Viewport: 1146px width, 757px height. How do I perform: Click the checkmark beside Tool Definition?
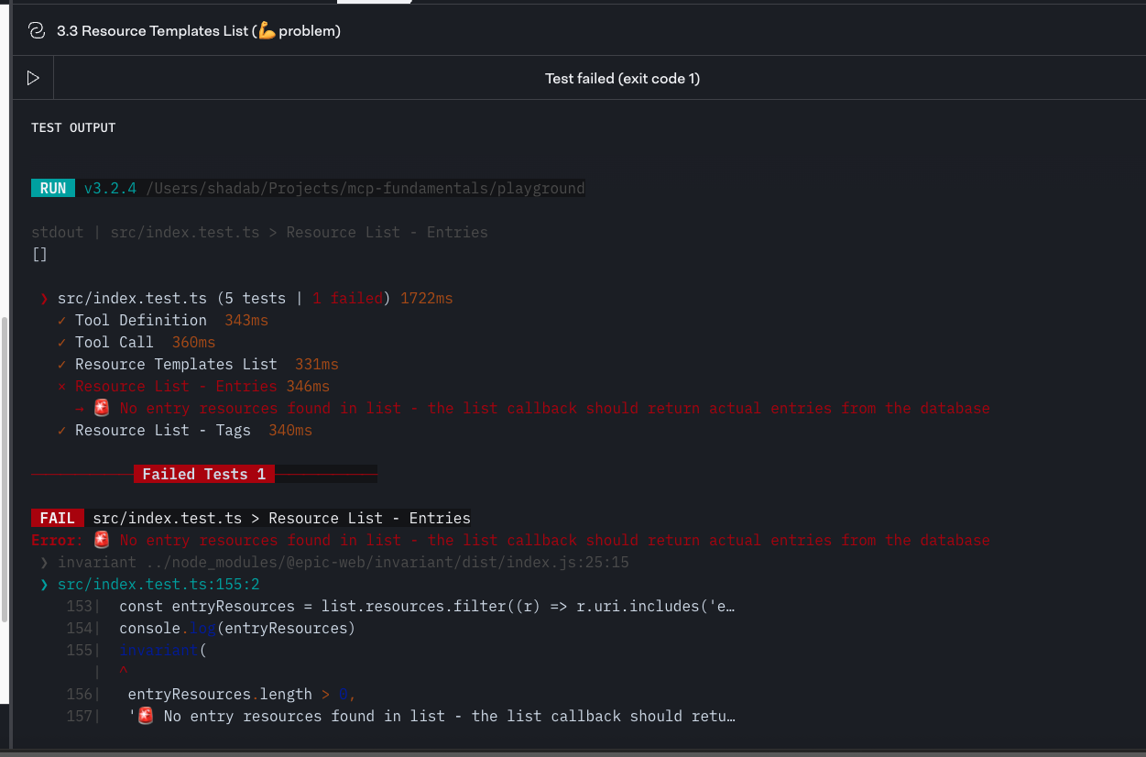pyautogui.click(x=61, y=320)
